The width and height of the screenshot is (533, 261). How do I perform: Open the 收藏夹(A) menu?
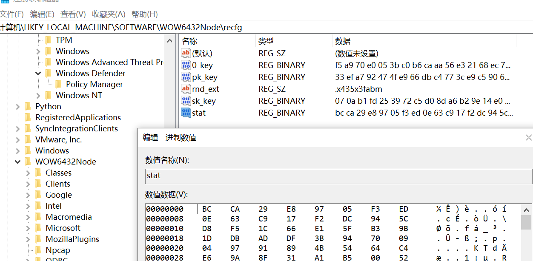point(109,14)
